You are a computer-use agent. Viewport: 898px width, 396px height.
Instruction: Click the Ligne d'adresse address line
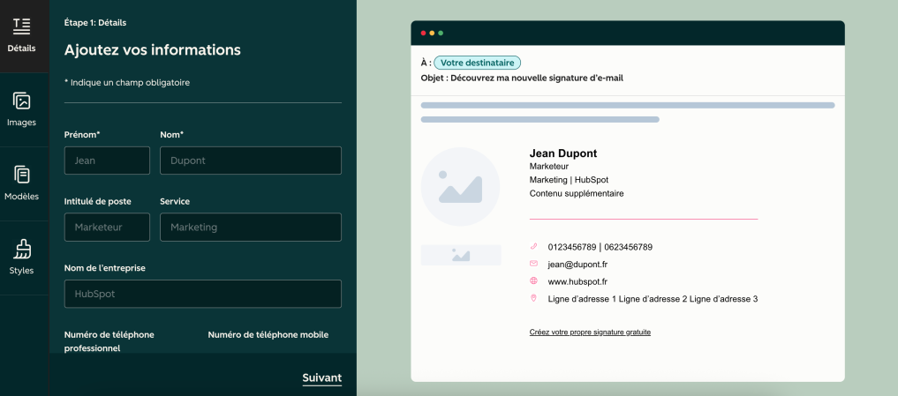coord(653,299)
